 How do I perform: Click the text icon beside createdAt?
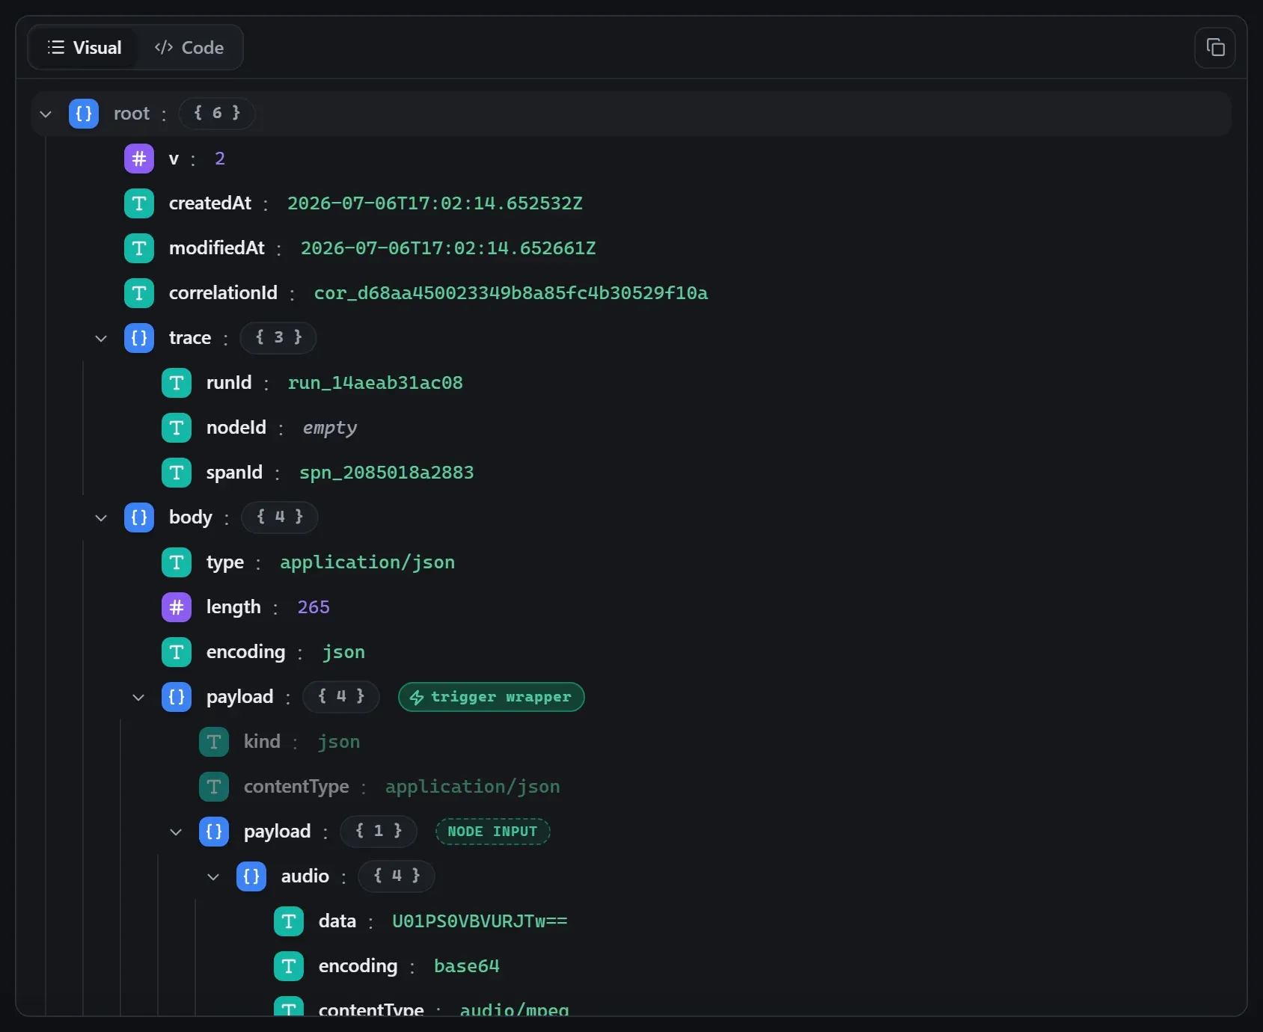click(139, 203)
